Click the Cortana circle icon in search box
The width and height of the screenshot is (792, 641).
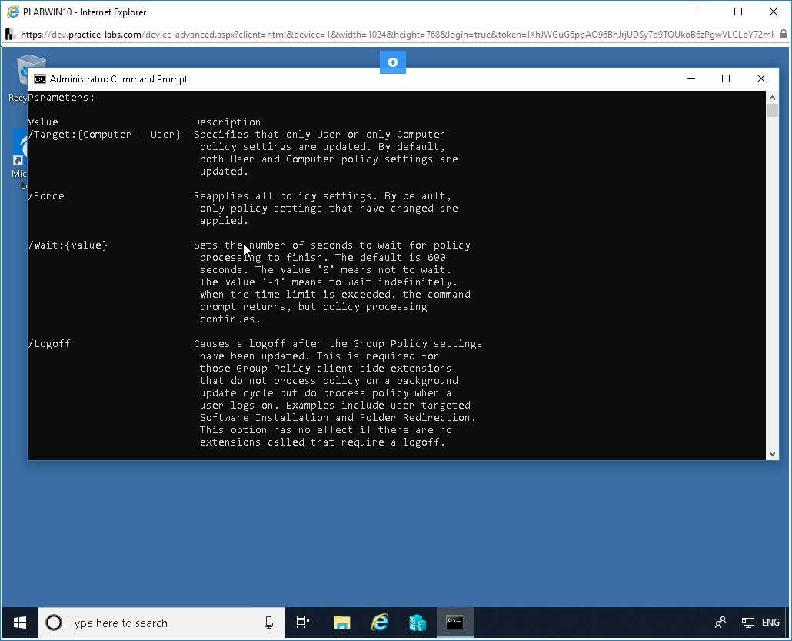tap(54, 623)
